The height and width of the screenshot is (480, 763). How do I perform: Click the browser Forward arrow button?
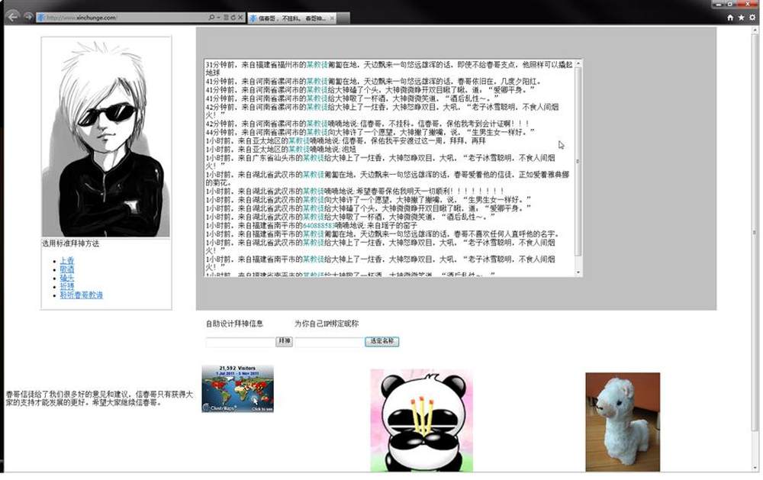28,17
